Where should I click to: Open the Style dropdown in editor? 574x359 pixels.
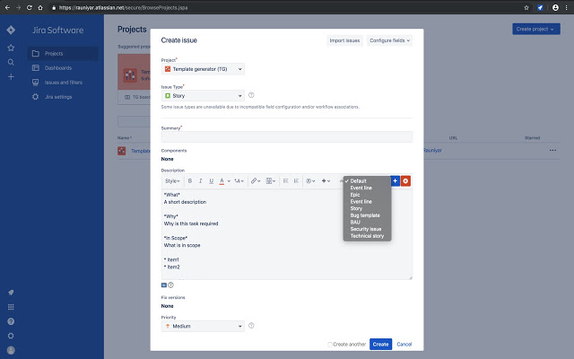pos(172,181)
